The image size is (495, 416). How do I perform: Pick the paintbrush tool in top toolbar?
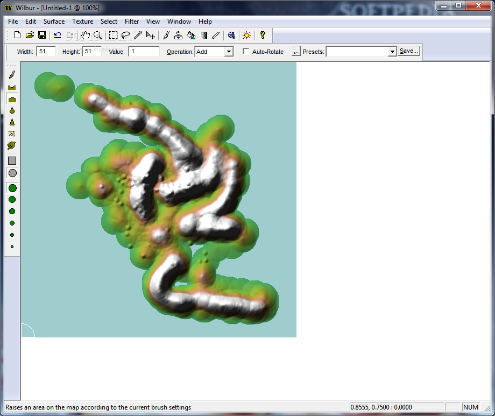[166, 35]
